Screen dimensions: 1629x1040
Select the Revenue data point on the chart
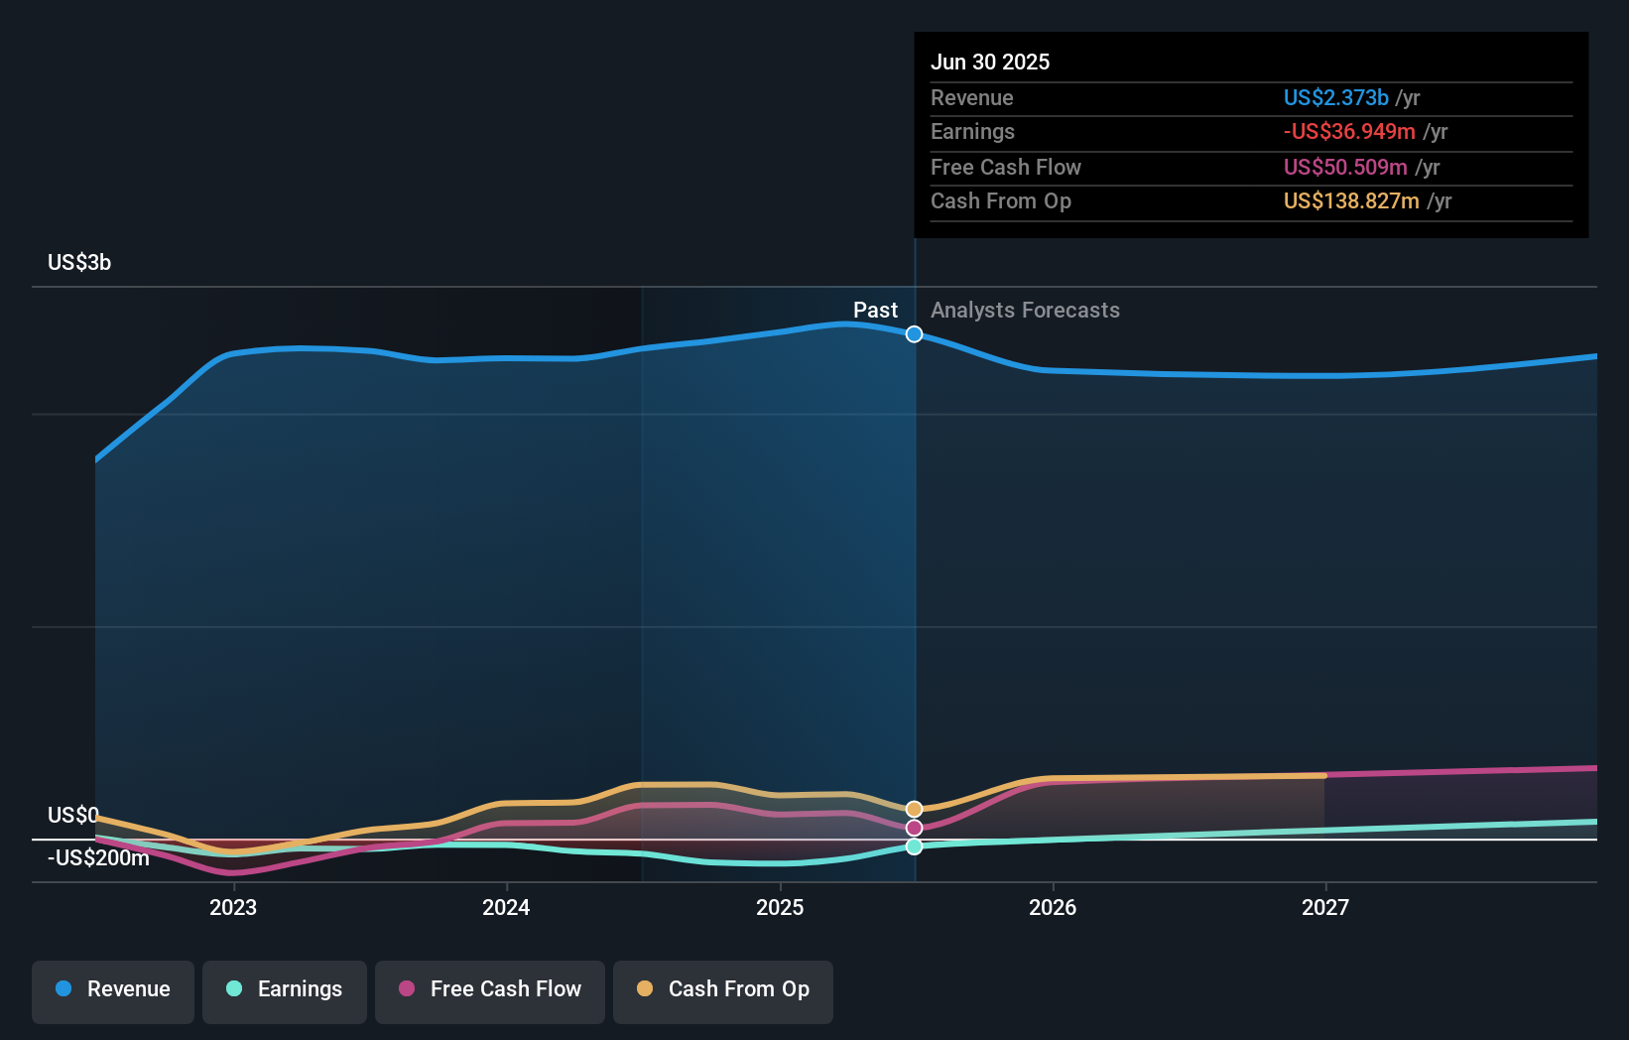click(x=915, y=334)
